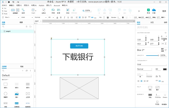Toggle visibility eye in Location and Size
Viewport: 169px width, 108px height.
coord(165,33)
